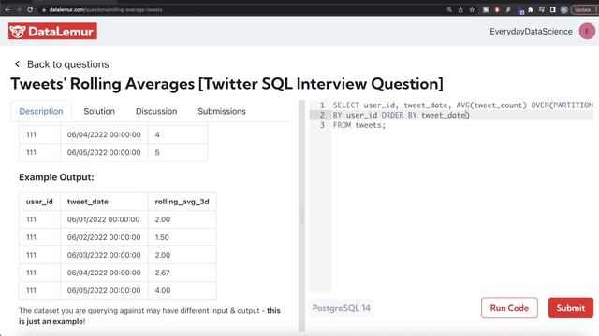Open the EverydayDataScience username link
This screenshot has height=336, width=599.
point(531,31)
